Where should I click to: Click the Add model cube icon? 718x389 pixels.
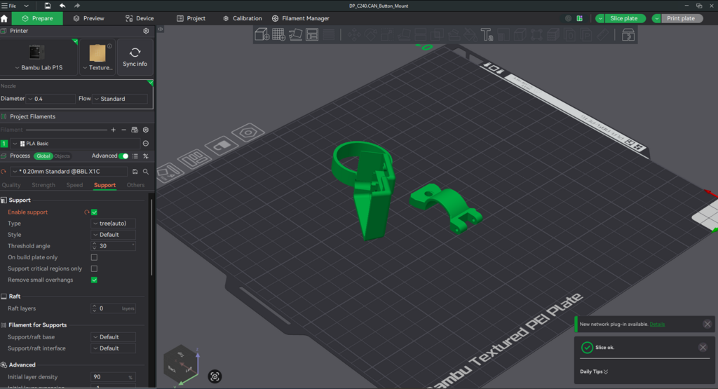pyautogui.click(x=262, y=35)
